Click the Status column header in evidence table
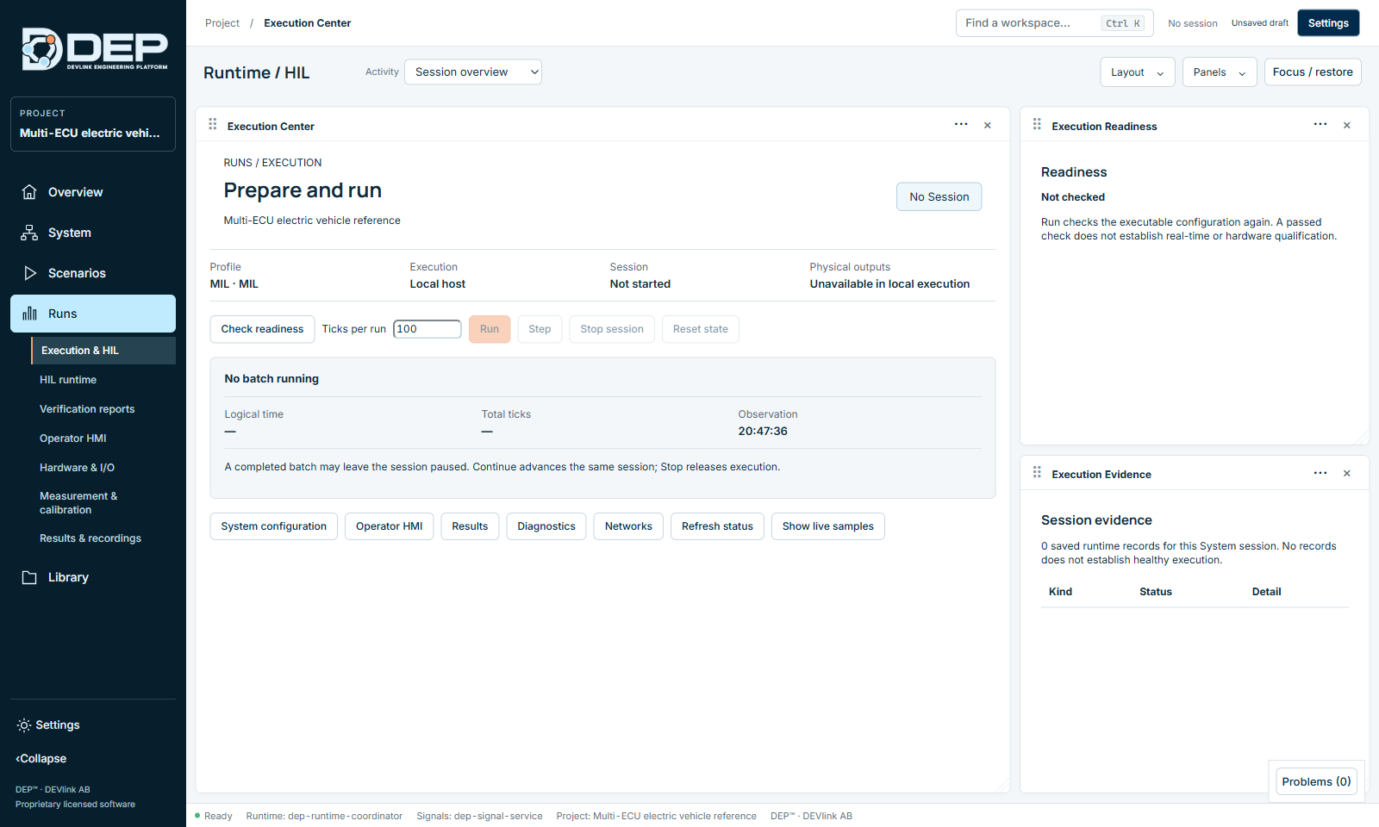 [x=1156, y=592]
